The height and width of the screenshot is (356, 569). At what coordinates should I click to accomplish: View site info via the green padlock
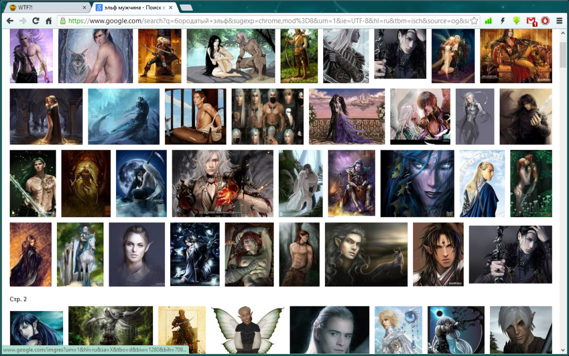62,21
